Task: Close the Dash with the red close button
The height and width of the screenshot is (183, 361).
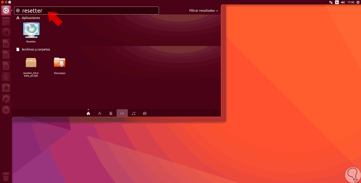Action: tap(2, 2)
